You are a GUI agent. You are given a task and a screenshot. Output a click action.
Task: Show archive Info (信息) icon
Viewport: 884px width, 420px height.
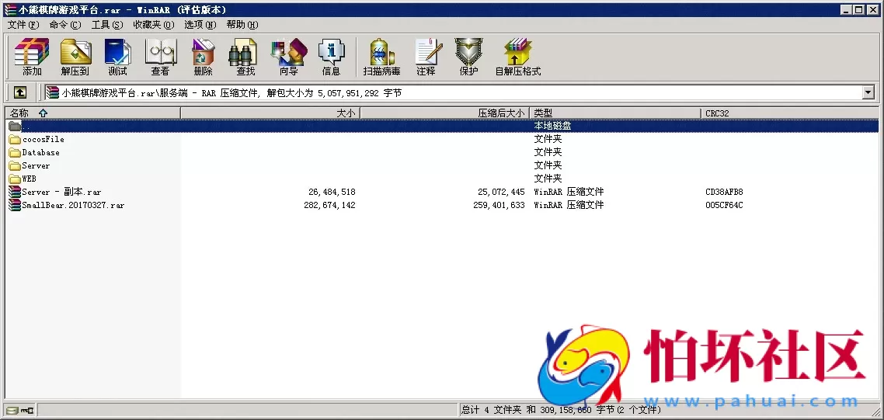[332, 57]
